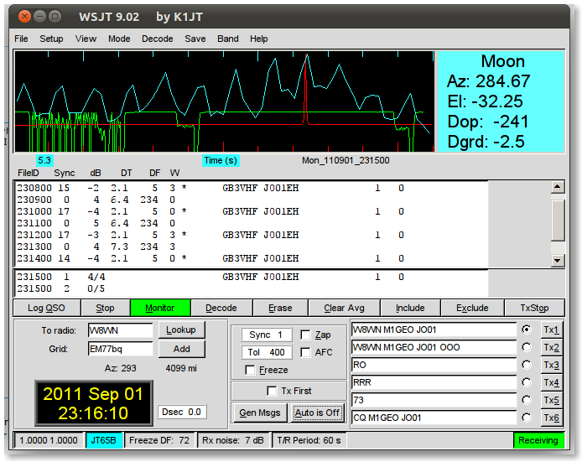Screen dimensions: 582x462
Task: Enable the Freeze checkbox
Action: [x=250, y=370]
